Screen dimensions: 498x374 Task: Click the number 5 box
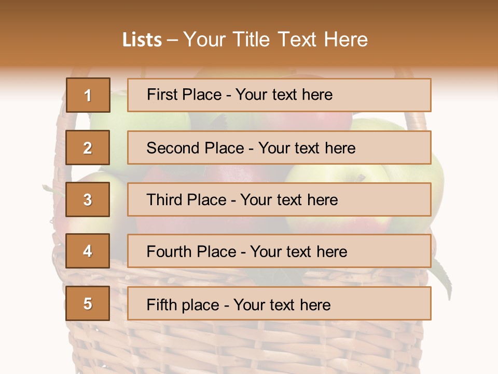click(88, 303)
